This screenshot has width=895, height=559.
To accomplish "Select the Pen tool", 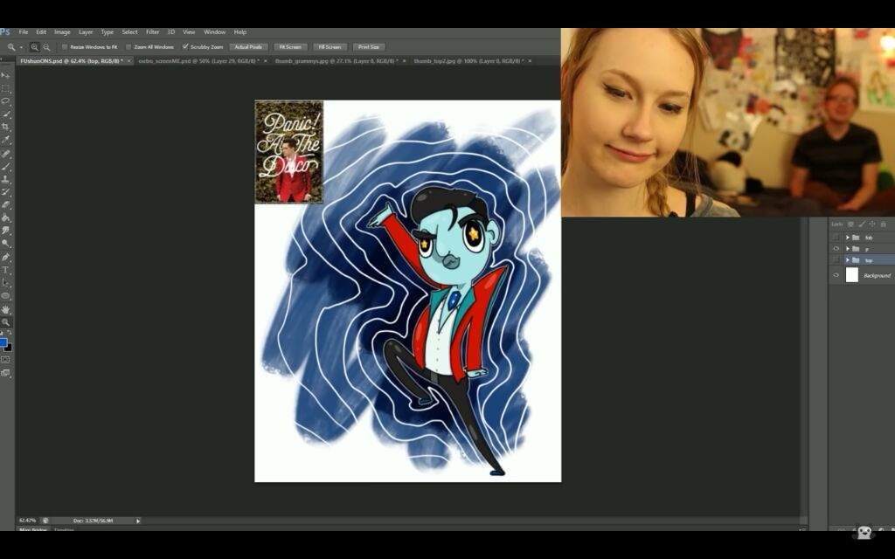I will [x=6, y=258].
